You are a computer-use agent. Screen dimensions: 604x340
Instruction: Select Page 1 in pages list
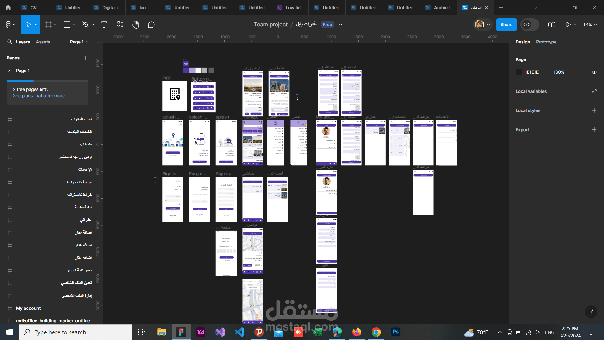23,71
